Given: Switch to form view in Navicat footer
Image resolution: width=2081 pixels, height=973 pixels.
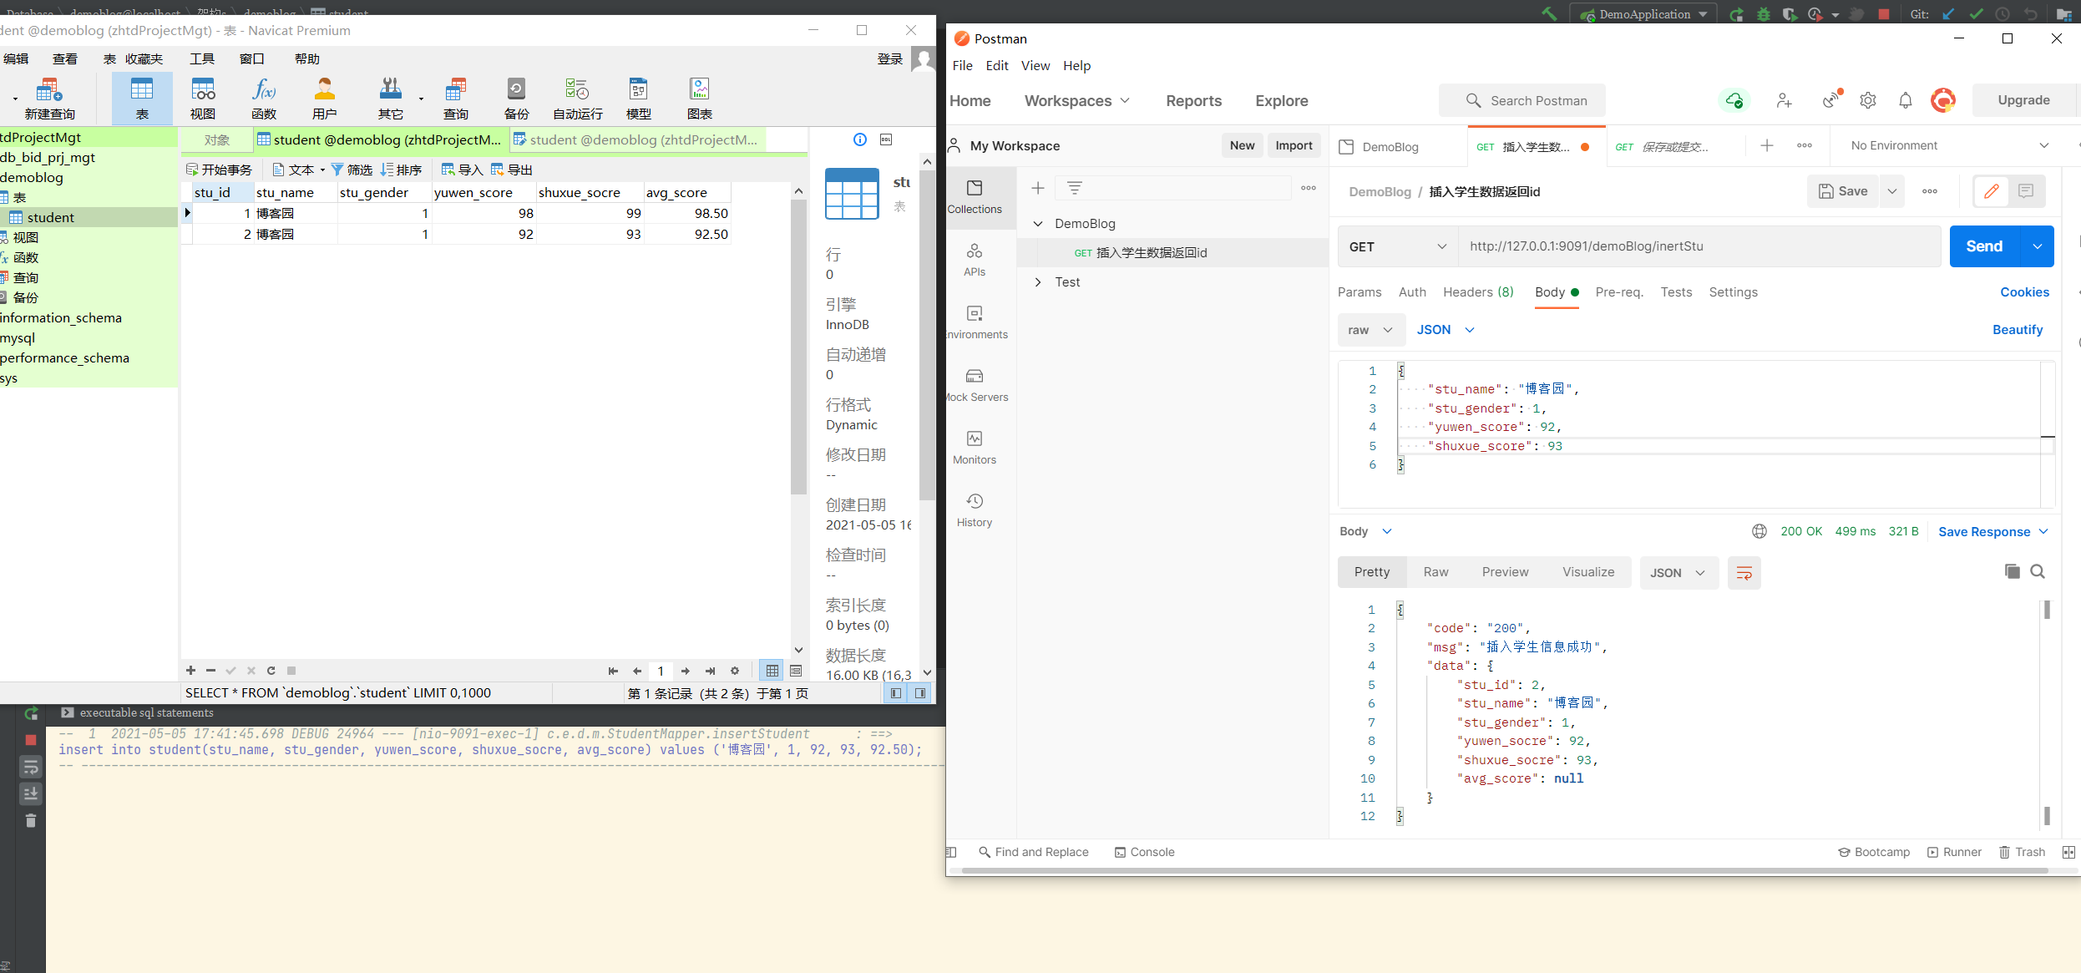Looking at the screenshot, I should click(796, 671).
